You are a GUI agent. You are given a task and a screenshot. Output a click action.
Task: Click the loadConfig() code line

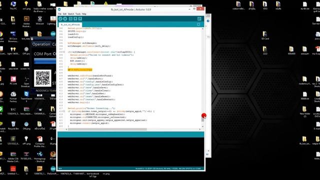[75, 37]
